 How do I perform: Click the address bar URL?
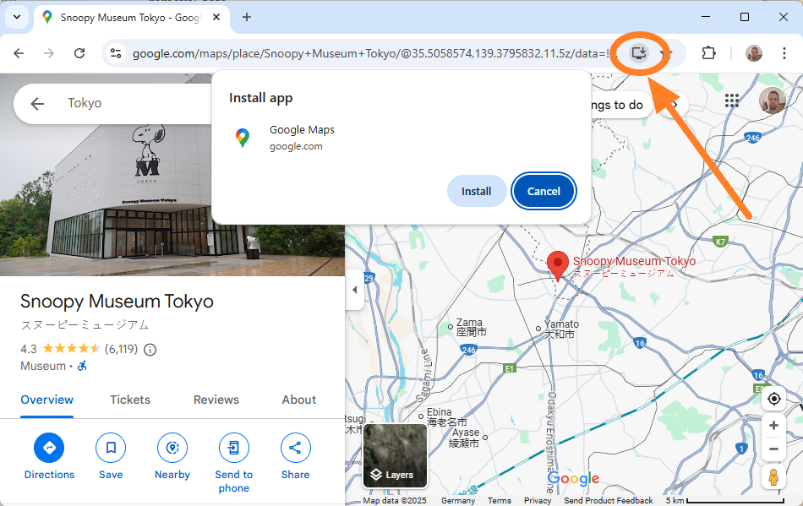coord(371,53)
